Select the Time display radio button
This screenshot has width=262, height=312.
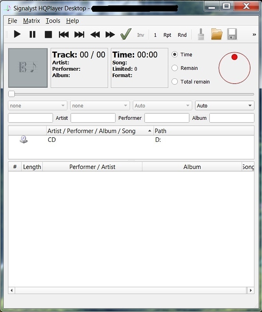coord(175,54)
